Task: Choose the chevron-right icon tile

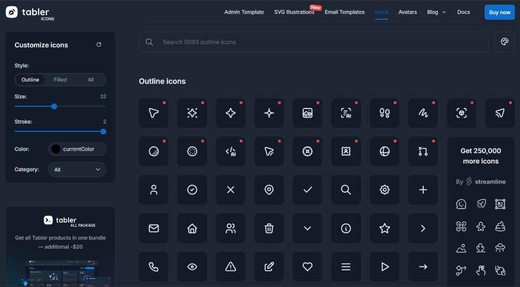Action: pyautogui.click(x=423, y=228)
